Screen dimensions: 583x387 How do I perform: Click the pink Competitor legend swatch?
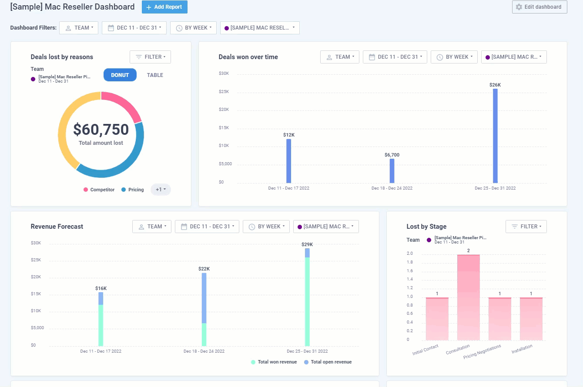tap(86, 190)
